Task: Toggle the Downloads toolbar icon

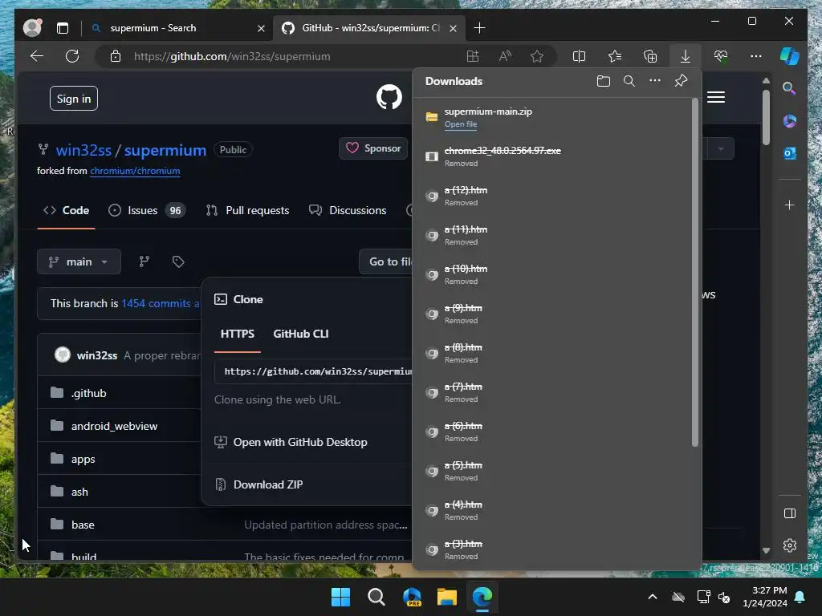Action: [x=686, y=56]
